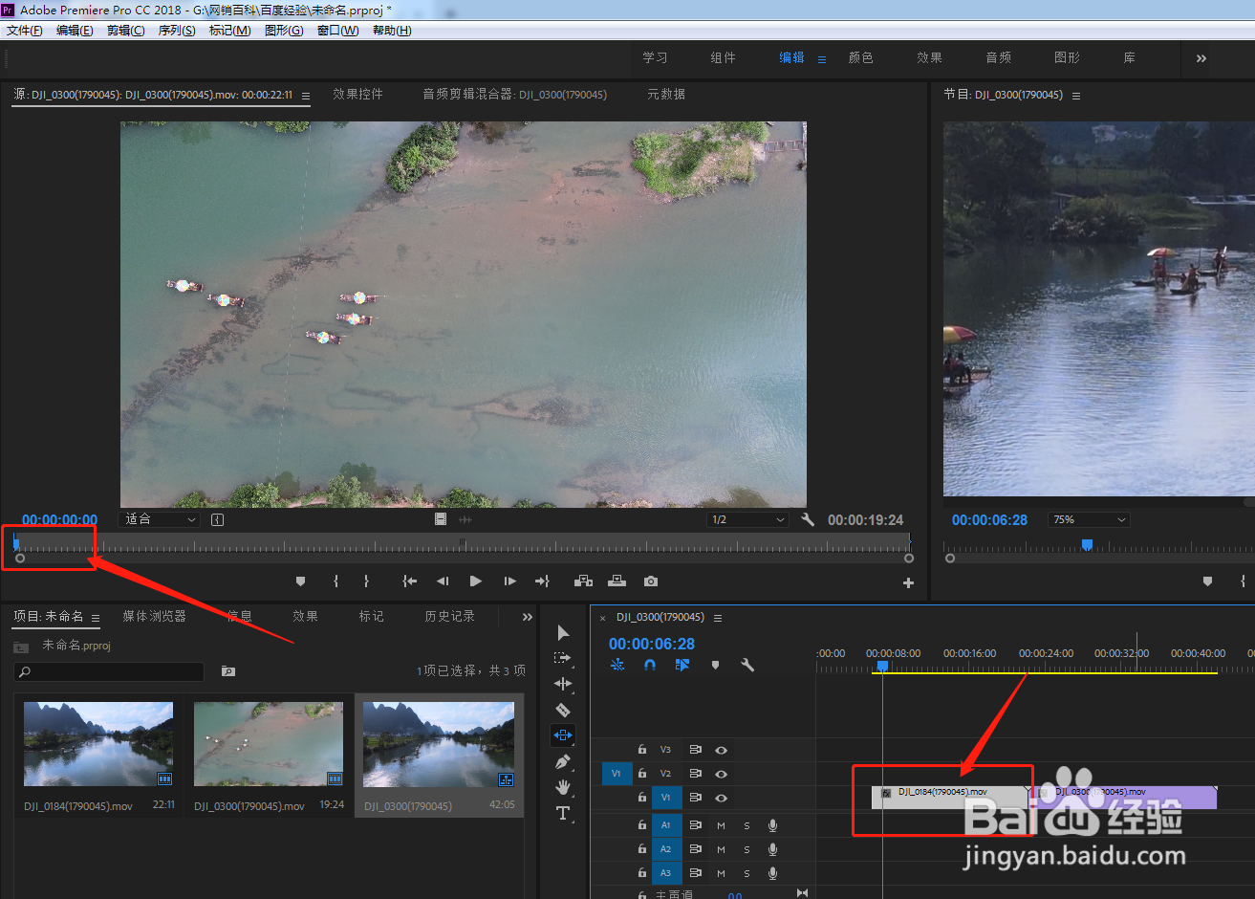This screenshot has height=899, width=1255.
Task: Go to In point in source monitor
Action: coord(410,581)
